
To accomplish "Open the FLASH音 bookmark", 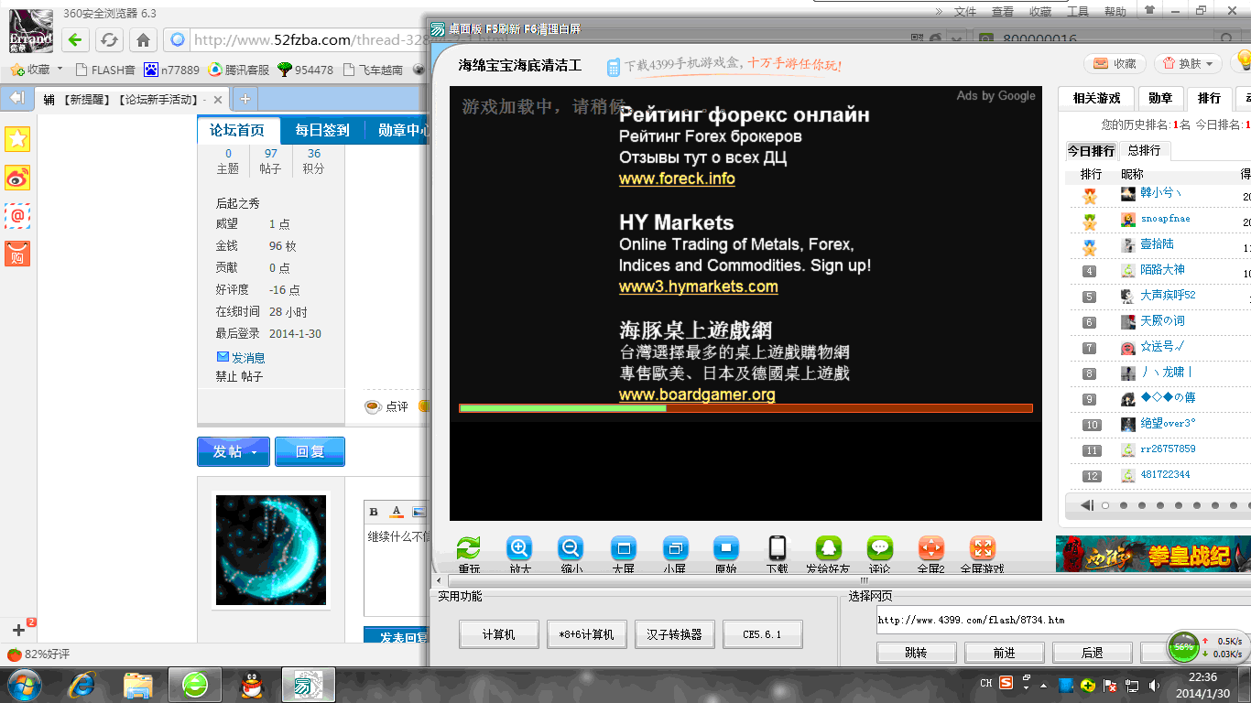I will pyautogui.click(x=105, y=70).
